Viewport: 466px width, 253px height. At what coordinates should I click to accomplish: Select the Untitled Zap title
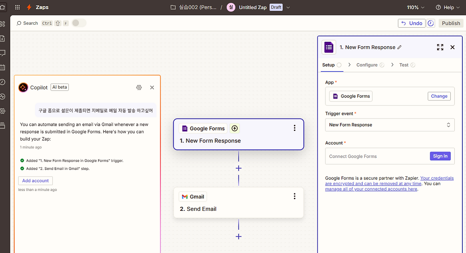[x=253, y=7]
